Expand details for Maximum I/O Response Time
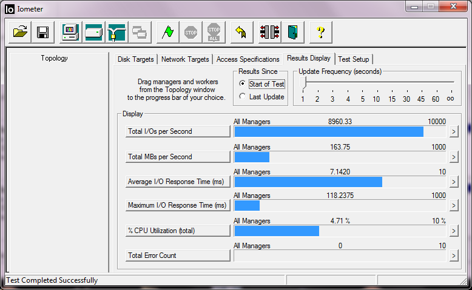This screenshot has width=472, height=290. pos(454,206)
